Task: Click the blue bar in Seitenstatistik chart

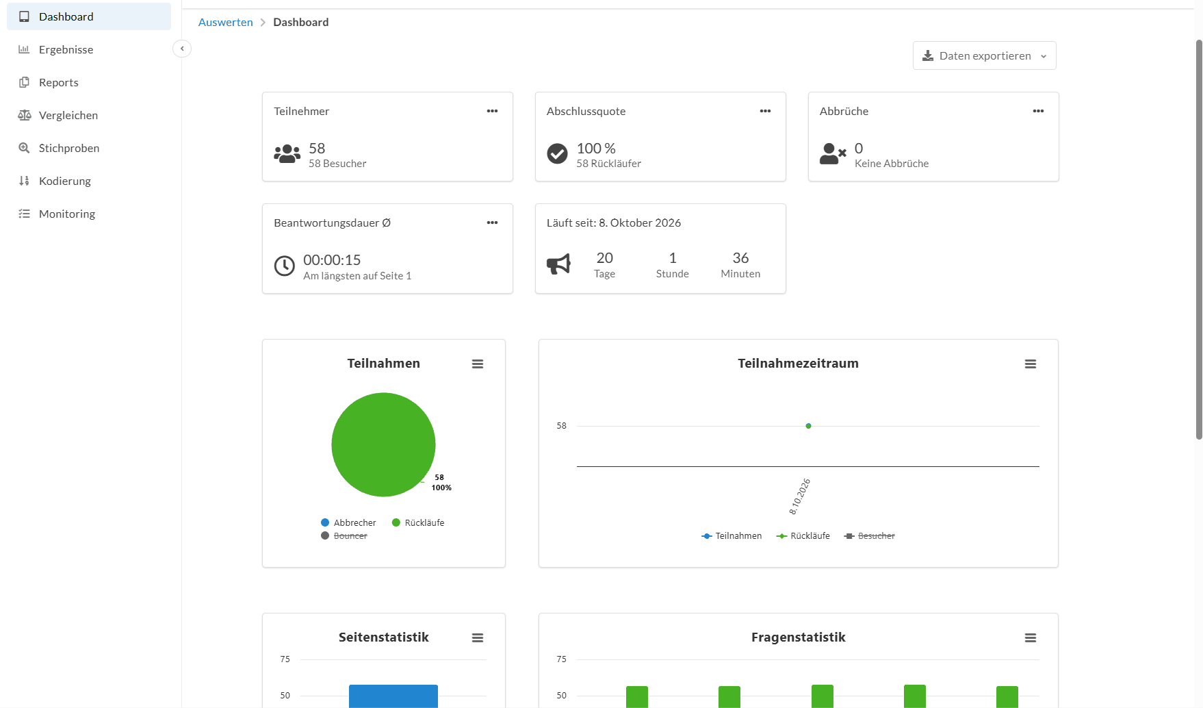Action: coord(393,696)
